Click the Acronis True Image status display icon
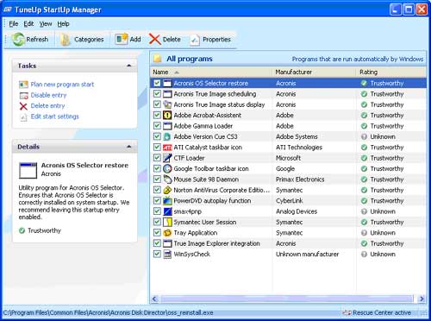 [x=167, y=104]
